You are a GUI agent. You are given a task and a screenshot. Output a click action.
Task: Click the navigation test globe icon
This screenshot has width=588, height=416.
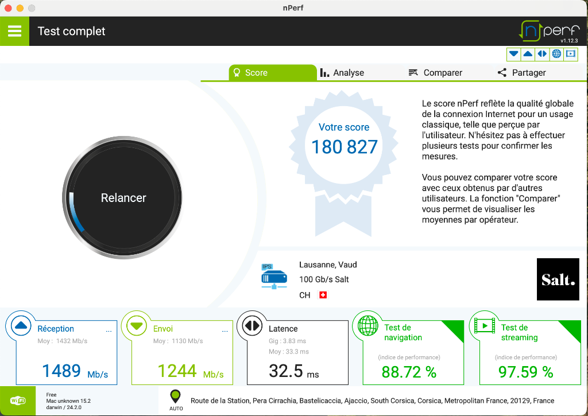pos(368,326)
